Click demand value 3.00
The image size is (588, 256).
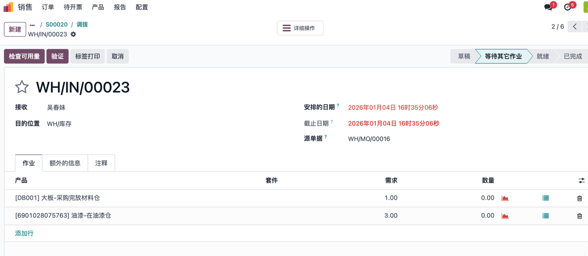(391, 216)
